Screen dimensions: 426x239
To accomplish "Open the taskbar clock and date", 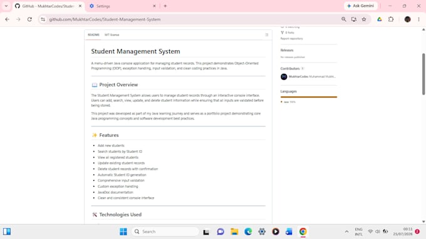I will pyautogui.click(x=403, y=231).
